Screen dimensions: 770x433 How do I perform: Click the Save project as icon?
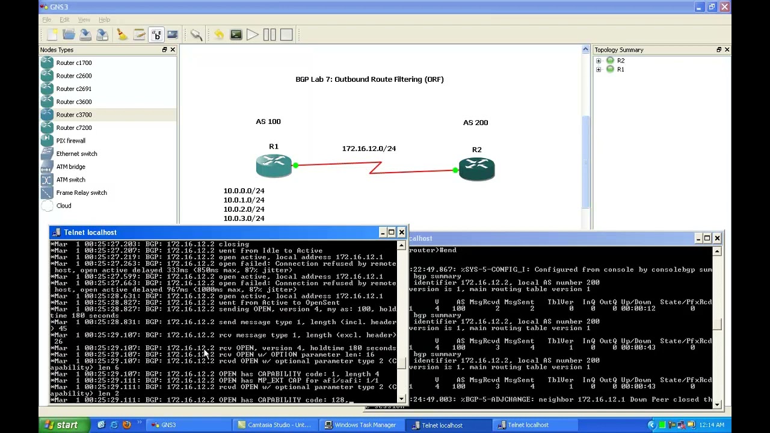click(102, 35)
